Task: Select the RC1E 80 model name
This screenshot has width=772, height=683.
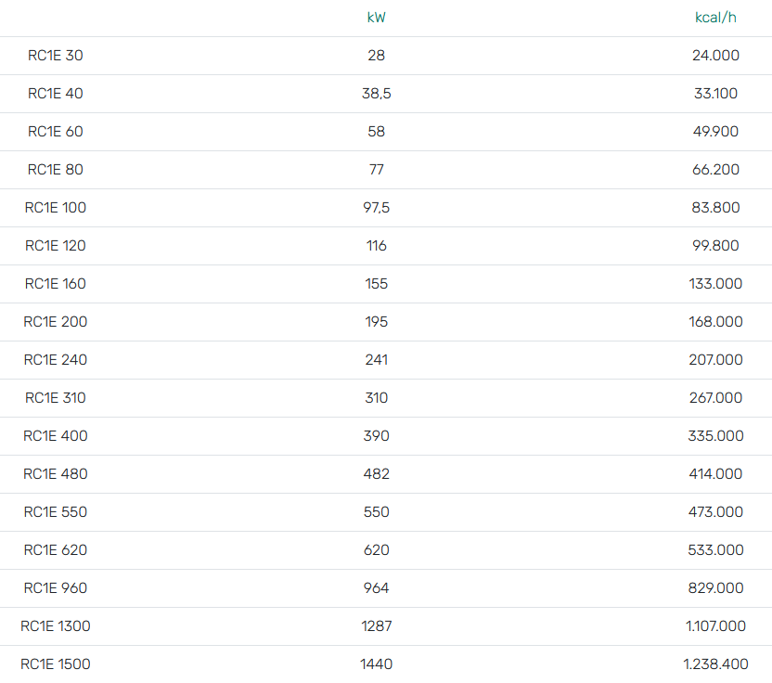Action: (x=56, y=170)
